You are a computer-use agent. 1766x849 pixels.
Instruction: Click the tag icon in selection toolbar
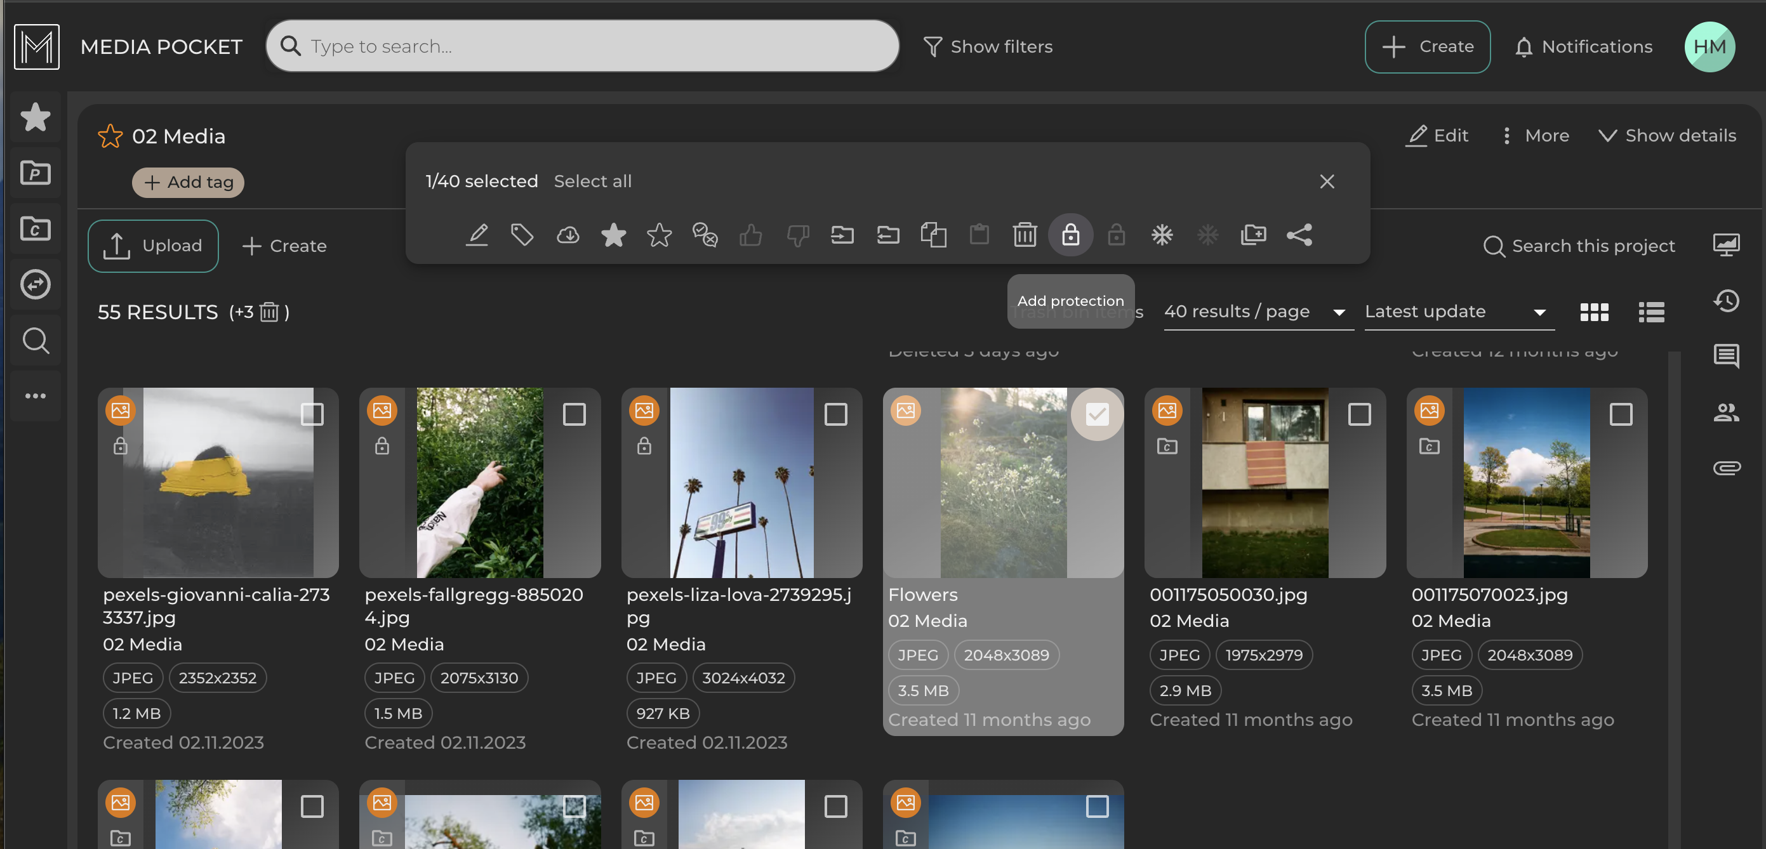[522, 235]
